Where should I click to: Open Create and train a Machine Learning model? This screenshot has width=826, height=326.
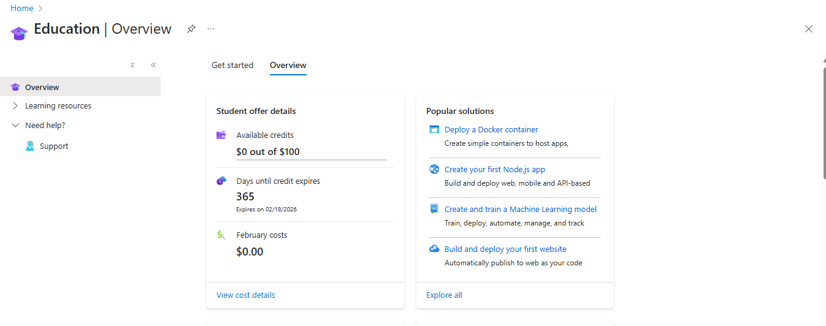tap(521, 209)
